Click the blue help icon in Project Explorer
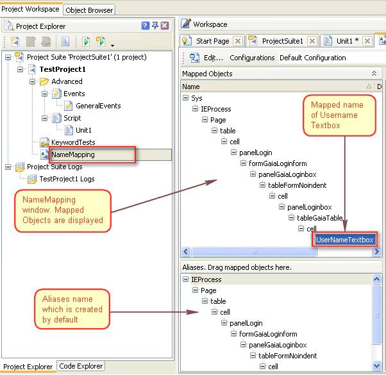The width and height of the screenshot is (386, 375). [x=146, y=26]
